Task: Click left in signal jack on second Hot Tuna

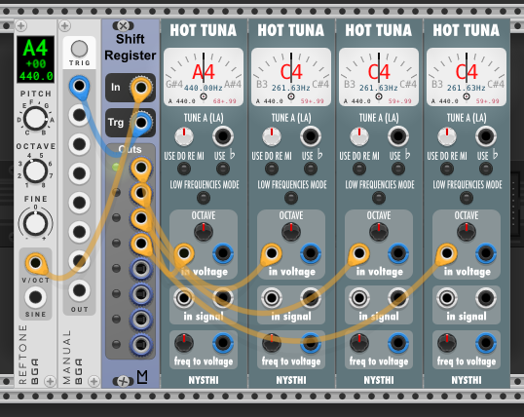Action: pos(272,297)
